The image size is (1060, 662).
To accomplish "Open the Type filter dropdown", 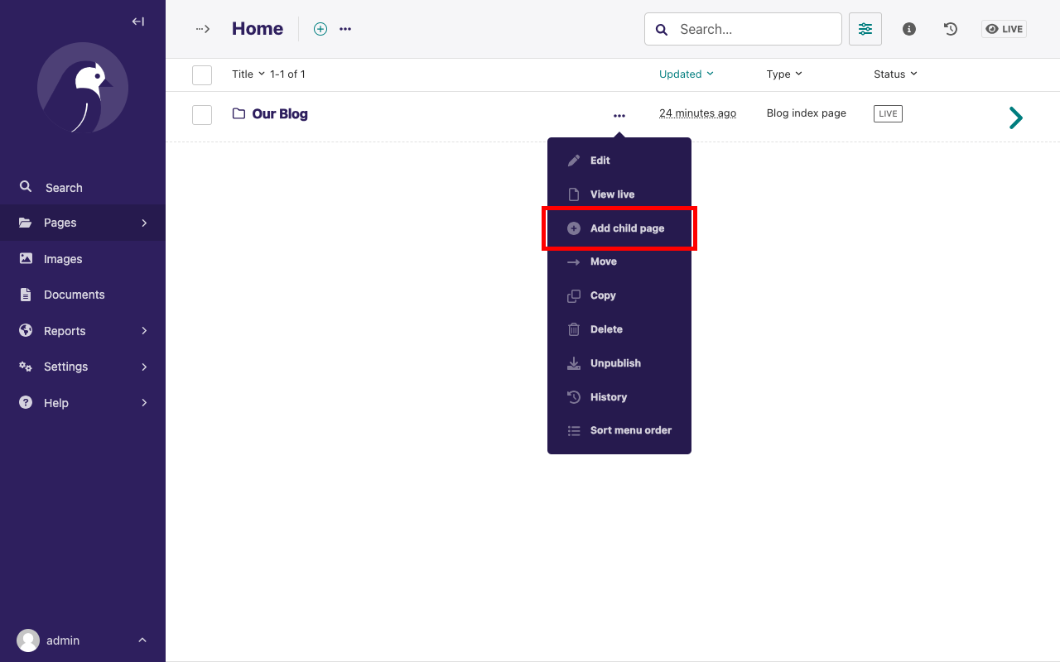I will (783, 74).
